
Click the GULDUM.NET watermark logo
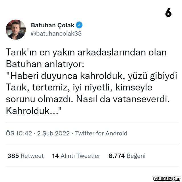pos(167,179)
